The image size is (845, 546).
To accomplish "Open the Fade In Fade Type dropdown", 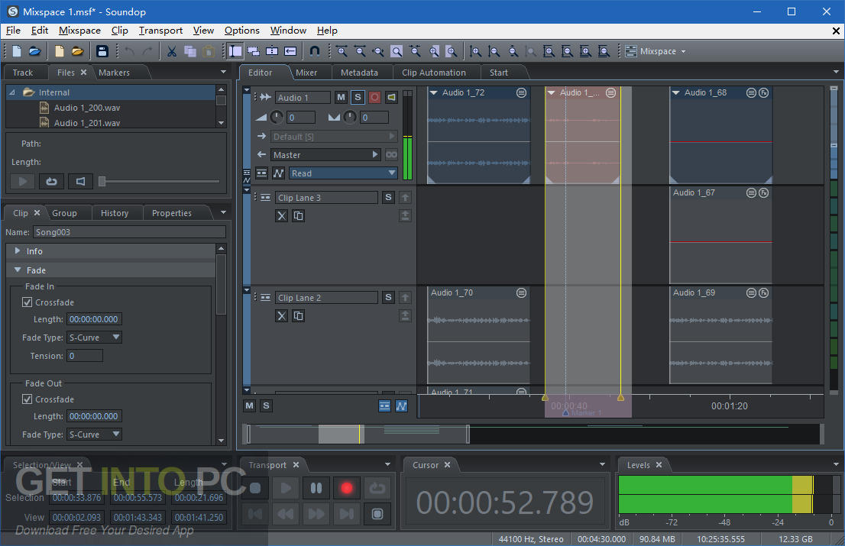I will 94,338.
